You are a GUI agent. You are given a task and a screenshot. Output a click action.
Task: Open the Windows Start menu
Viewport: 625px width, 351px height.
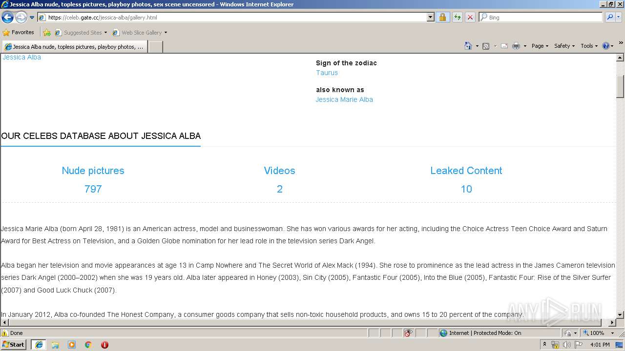pyautogui.click(x=14, y=344)
